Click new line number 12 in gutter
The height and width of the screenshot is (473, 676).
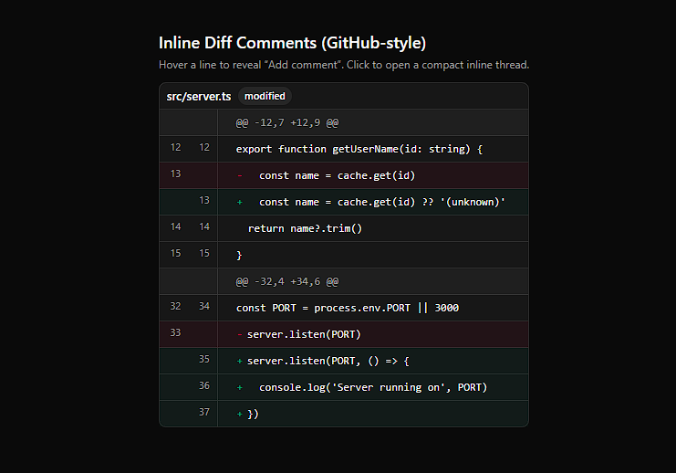[x=204, y=147]
